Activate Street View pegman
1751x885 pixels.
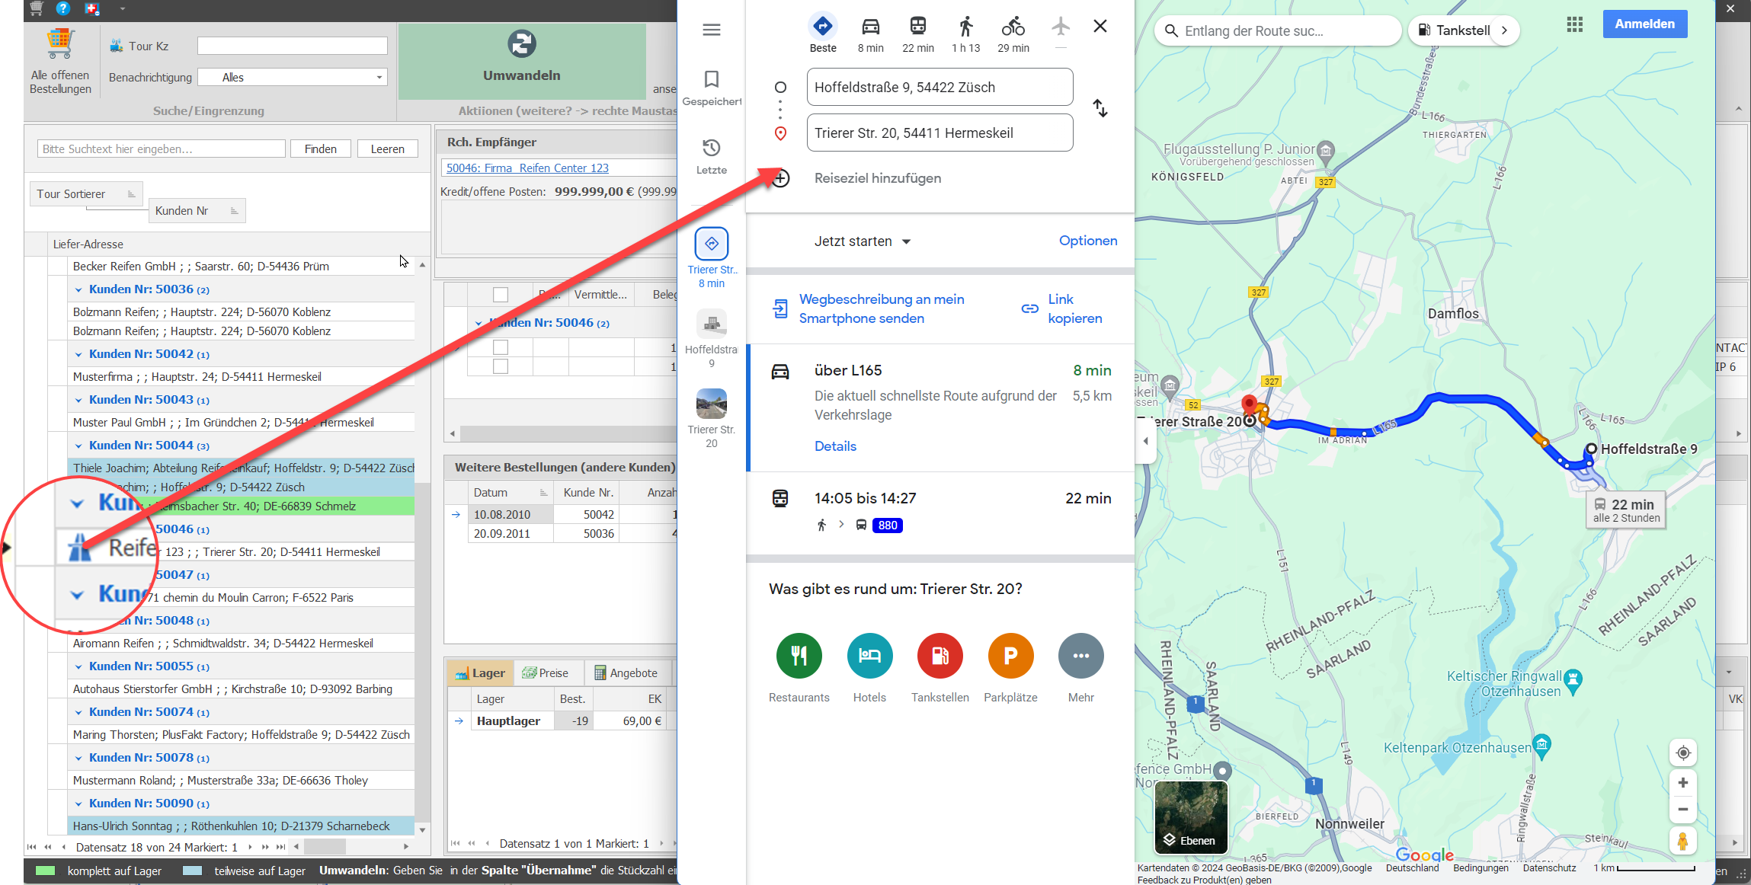(x=1683, y=841)
